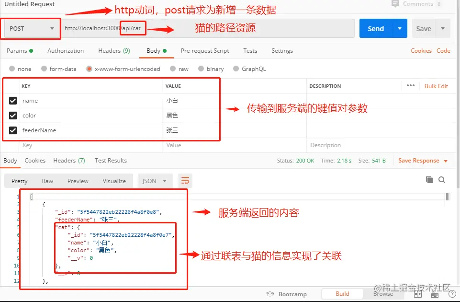Click the value cell 张三

[x=235, y=130]
